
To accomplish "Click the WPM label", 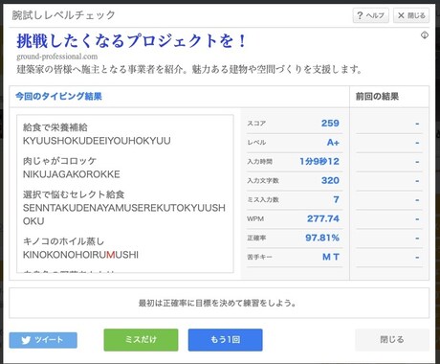I will (255, 219).
